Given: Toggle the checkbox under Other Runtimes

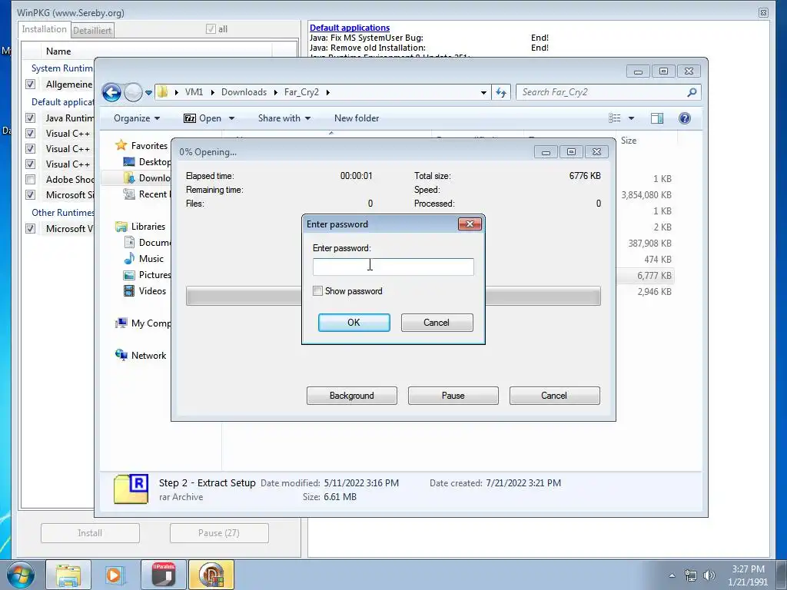Looking at the screenshot, I should [x=30, y=228].
